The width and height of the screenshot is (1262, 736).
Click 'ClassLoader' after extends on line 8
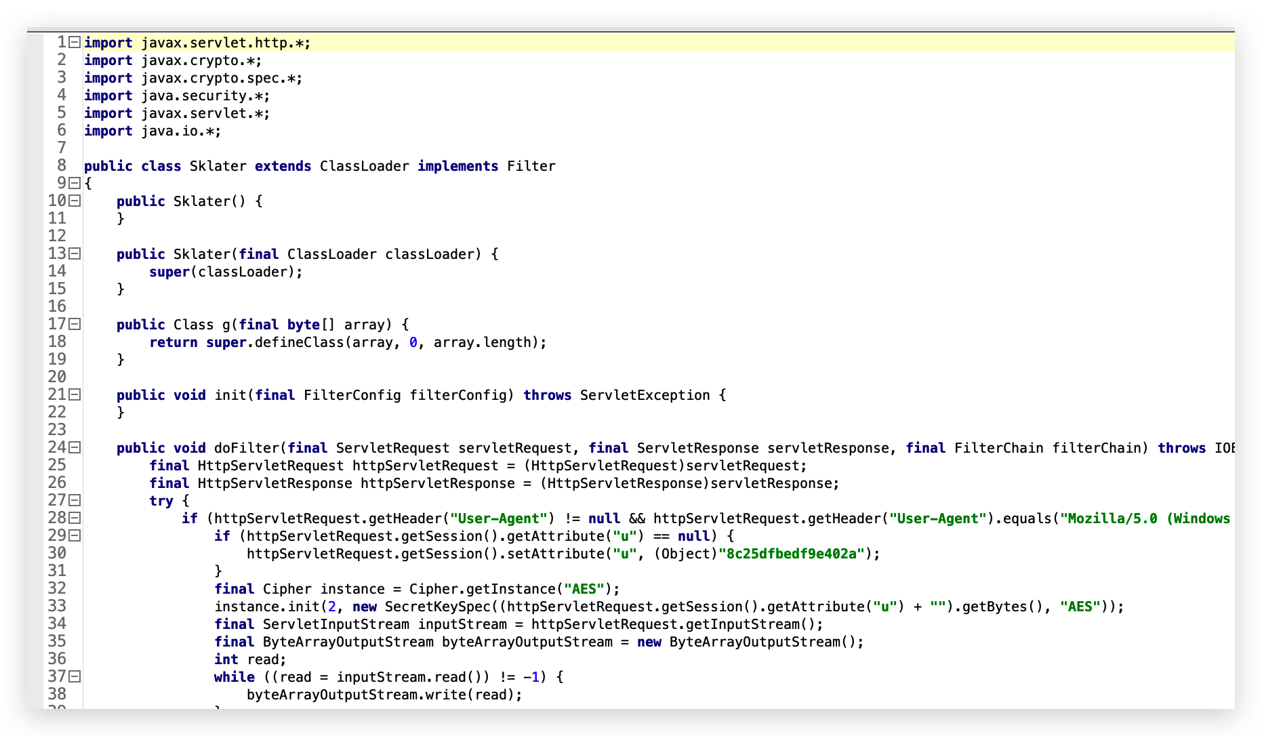365,166
